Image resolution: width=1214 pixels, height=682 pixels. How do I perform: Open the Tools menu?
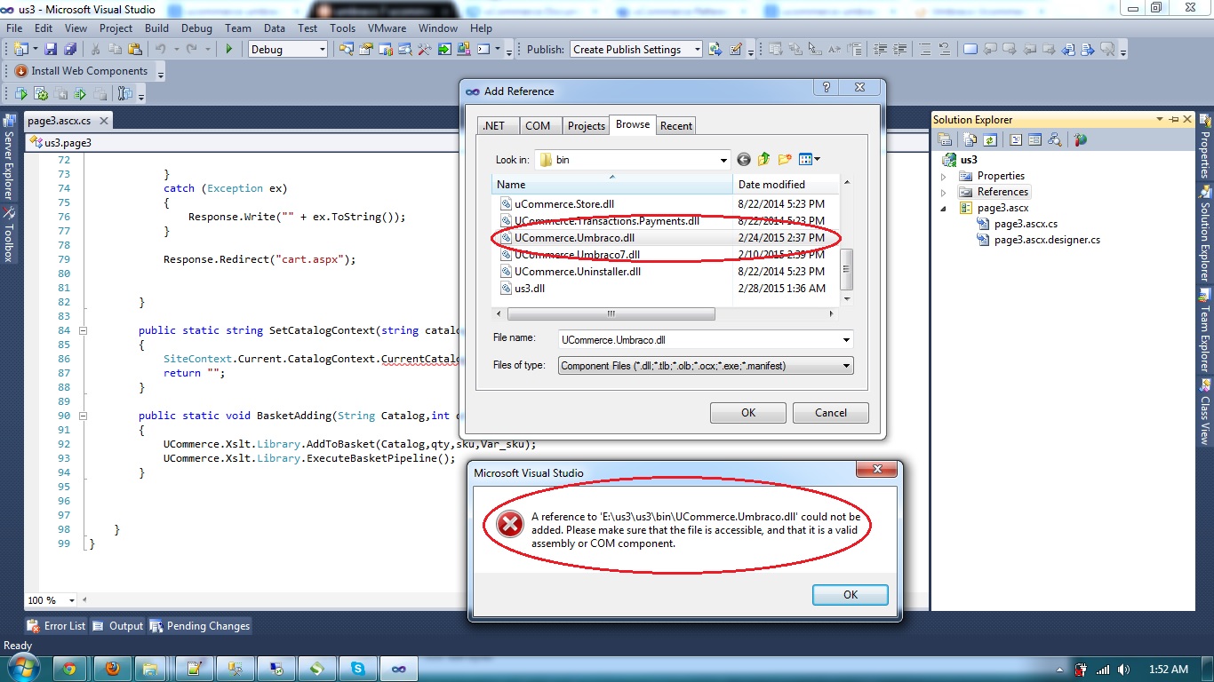(342, 28)
